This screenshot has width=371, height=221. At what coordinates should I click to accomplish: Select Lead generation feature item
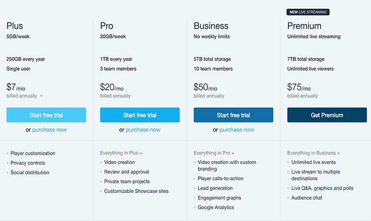pos(215,188)
